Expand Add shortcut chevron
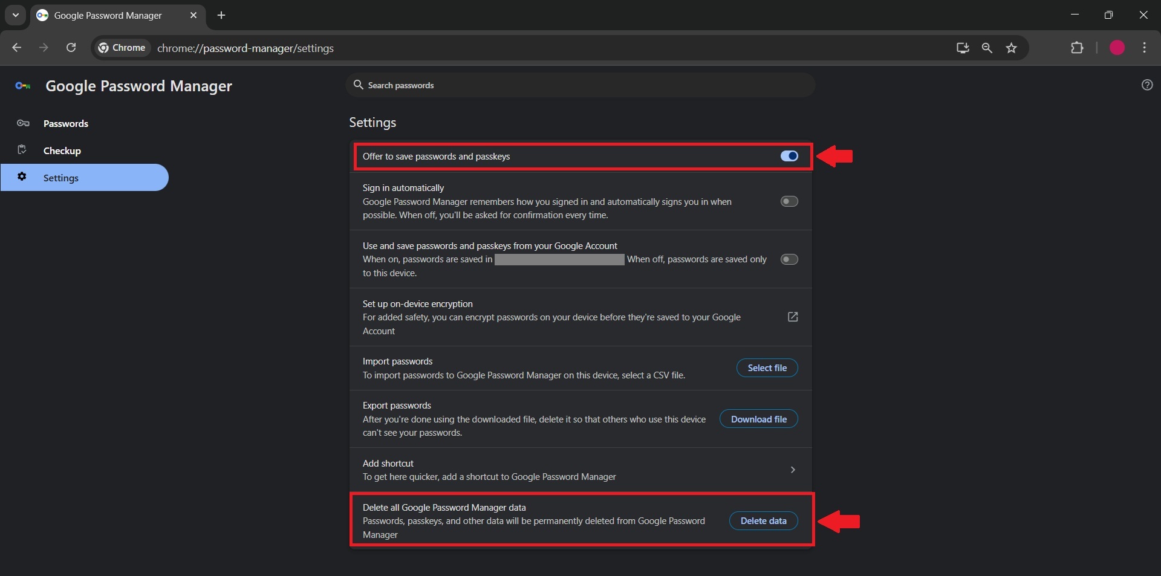Screen dimensions: 1161x576 pos(793,470)
